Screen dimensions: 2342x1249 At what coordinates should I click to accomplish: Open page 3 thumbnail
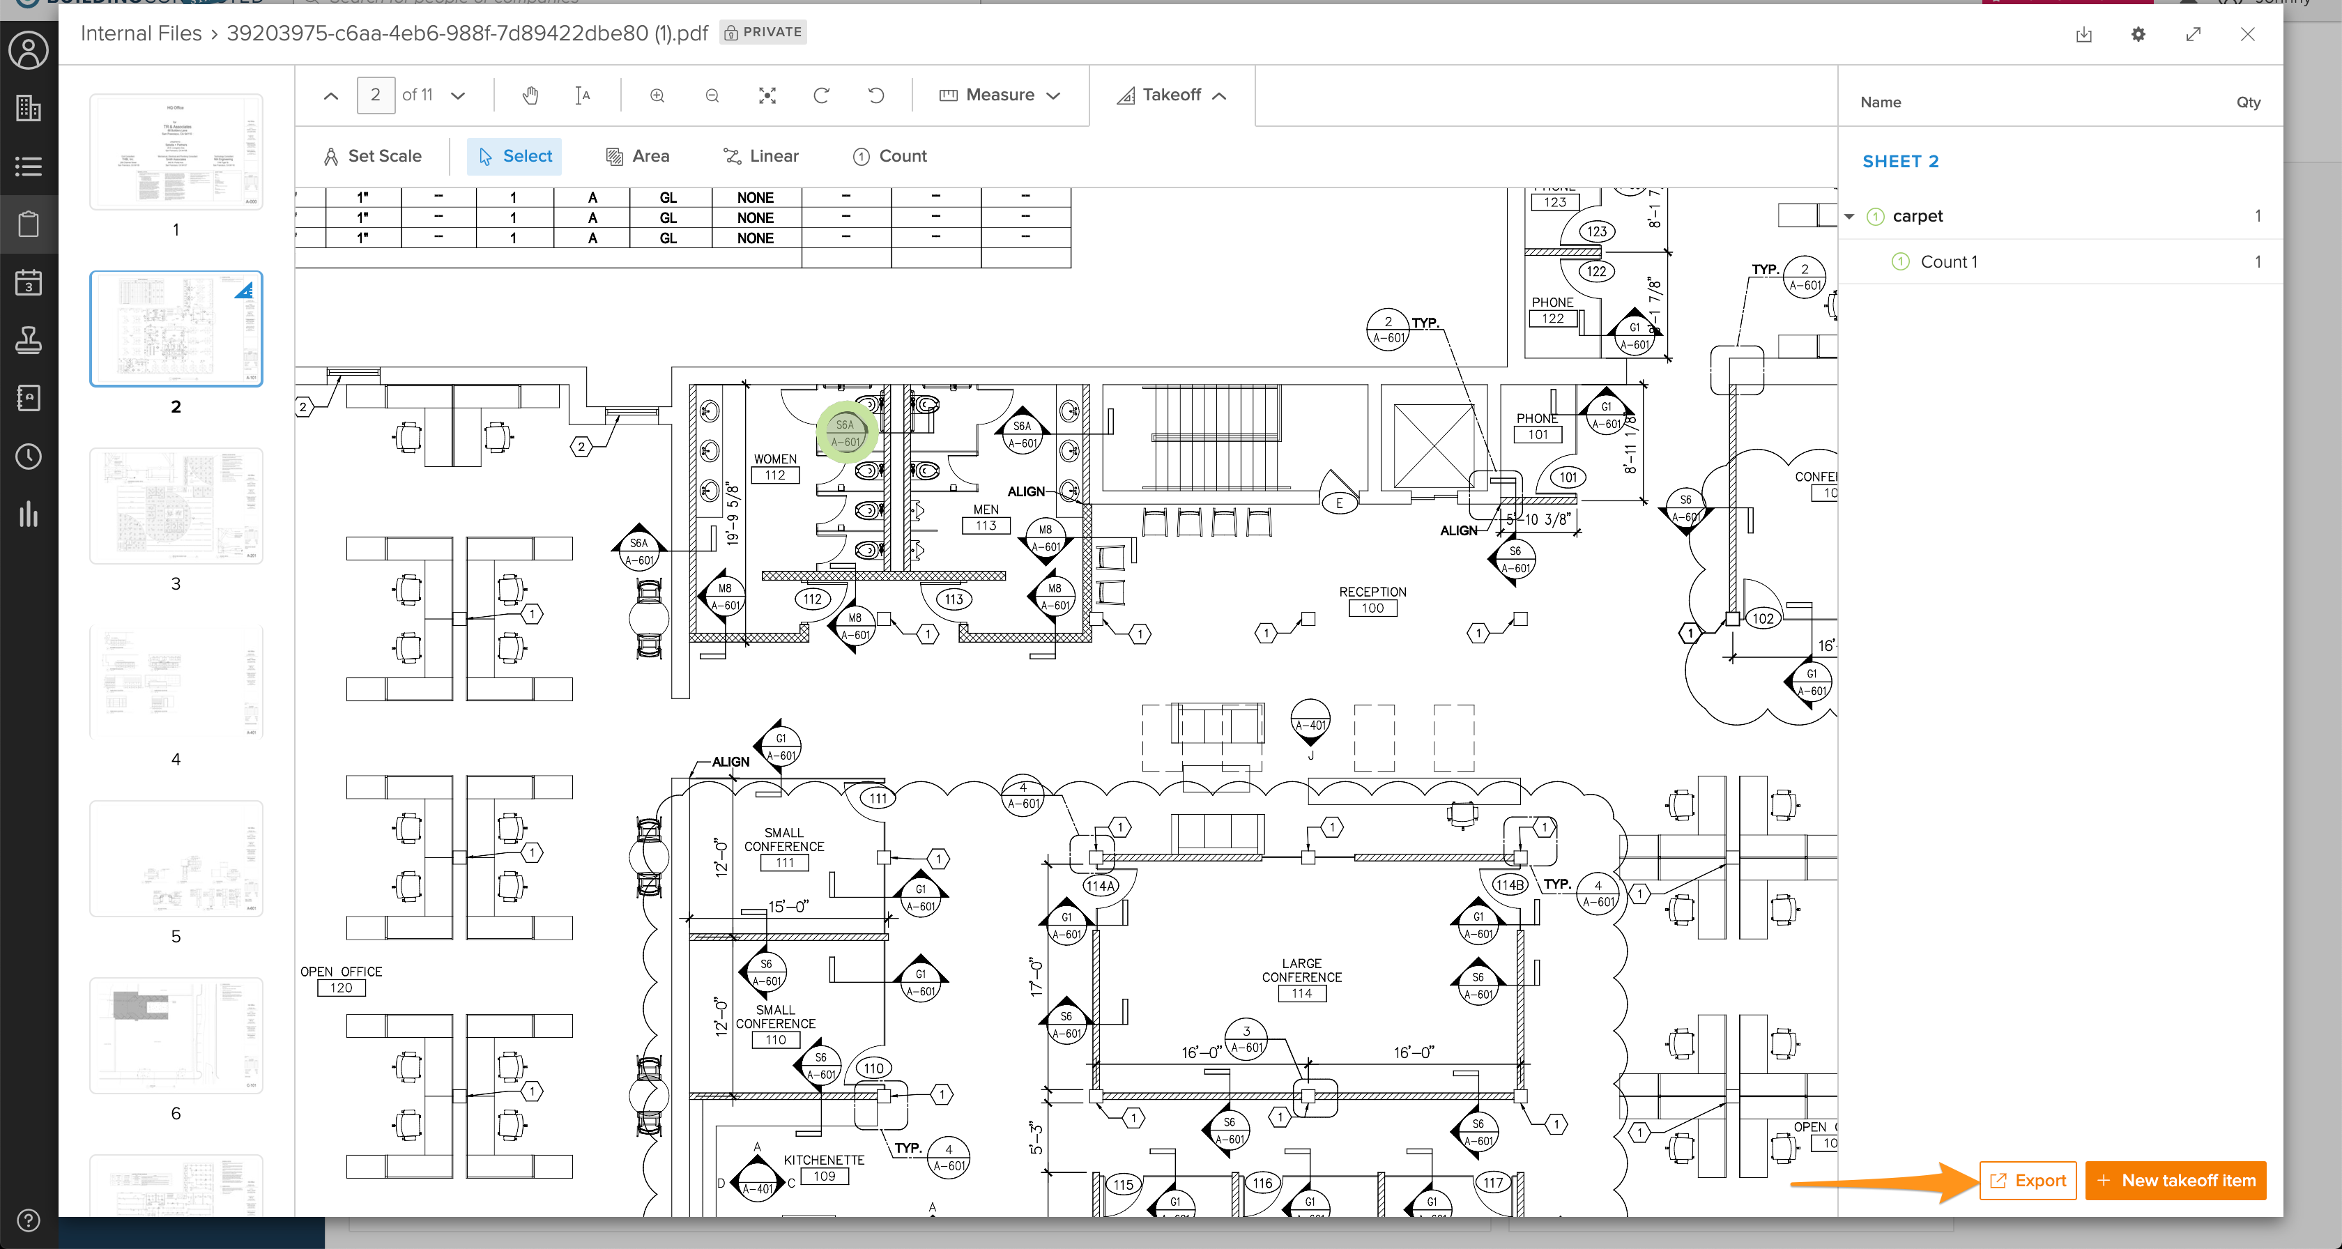coord(176,505)
